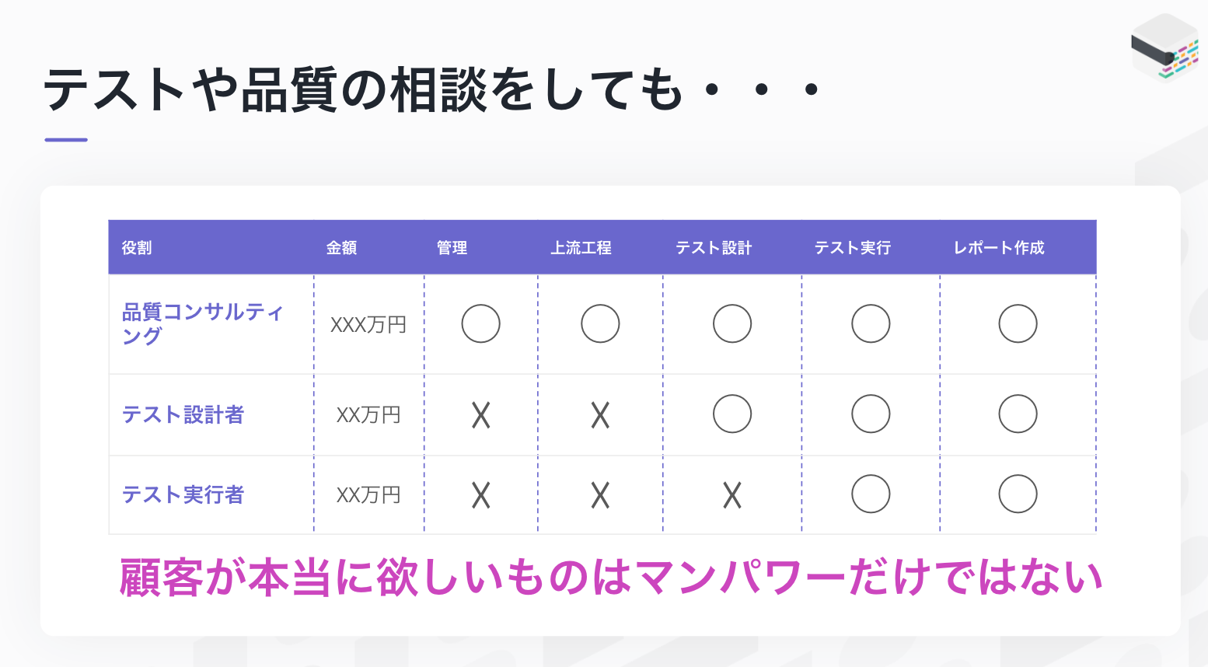Select the XXX万円 price cell
The image size is (1208, 667).
tap(368, 324)
